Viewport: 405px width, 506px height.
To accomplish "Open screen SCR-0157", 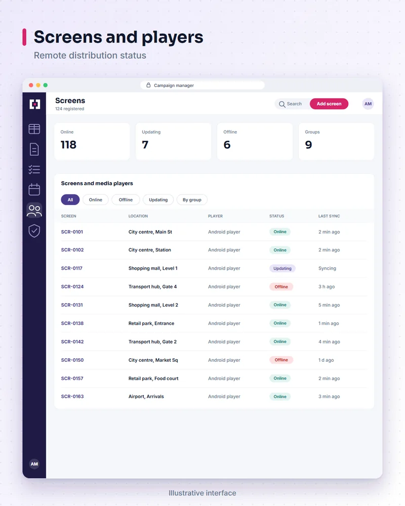I will pos(72,378).
